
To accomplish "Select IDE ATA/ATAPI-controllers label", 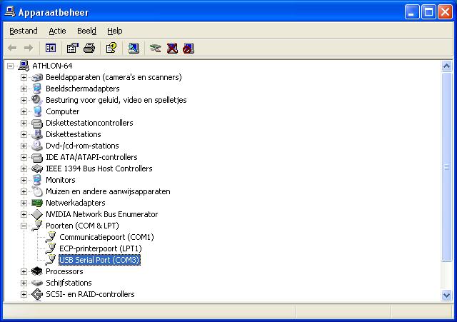I will pos(91,157).
